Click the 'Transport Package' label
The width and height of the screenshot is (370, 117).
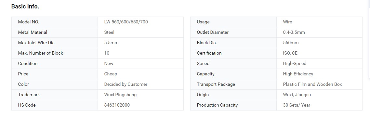[x=216, y=84]
